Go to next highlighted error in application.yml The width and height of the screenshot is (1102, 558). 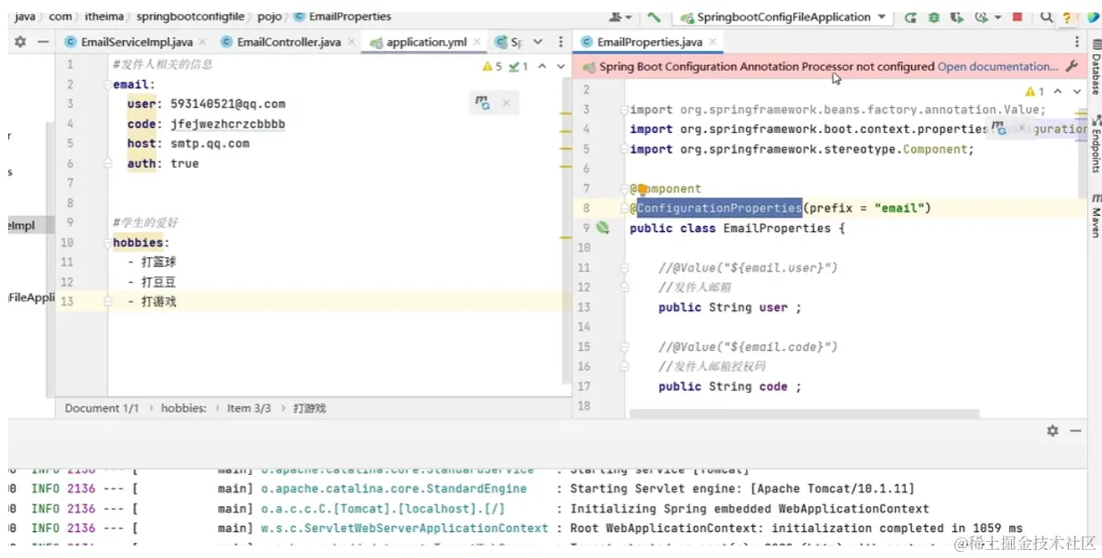(560, 66)
